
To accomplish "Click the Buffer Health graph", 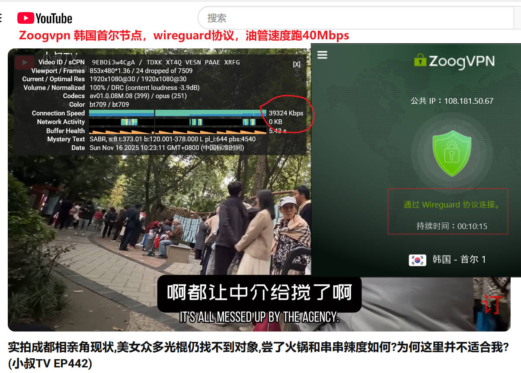I will pyautogui.click(x=177, y=131).
